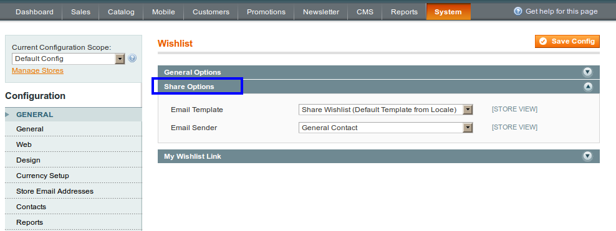
Task: Open the Current Configuration Scope dropdown
Action: coord(69,59)
